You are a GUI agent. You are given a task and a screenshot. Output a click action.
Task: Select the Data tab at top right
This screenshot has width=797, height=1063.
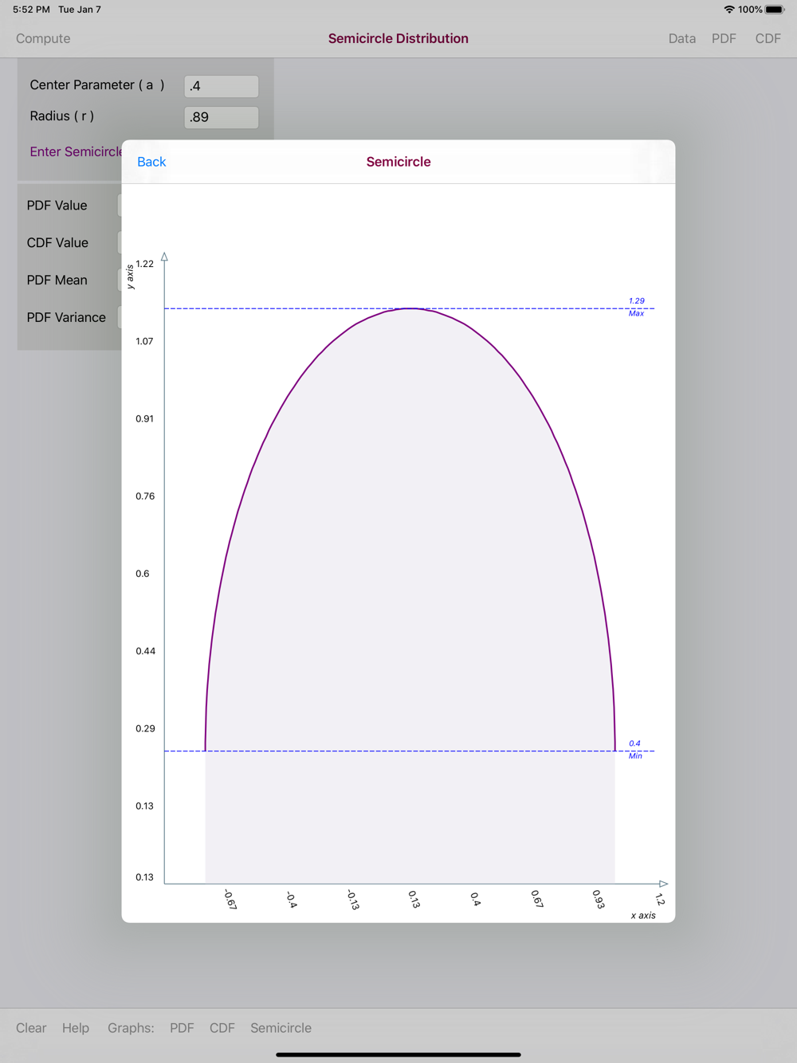[681, 38]
